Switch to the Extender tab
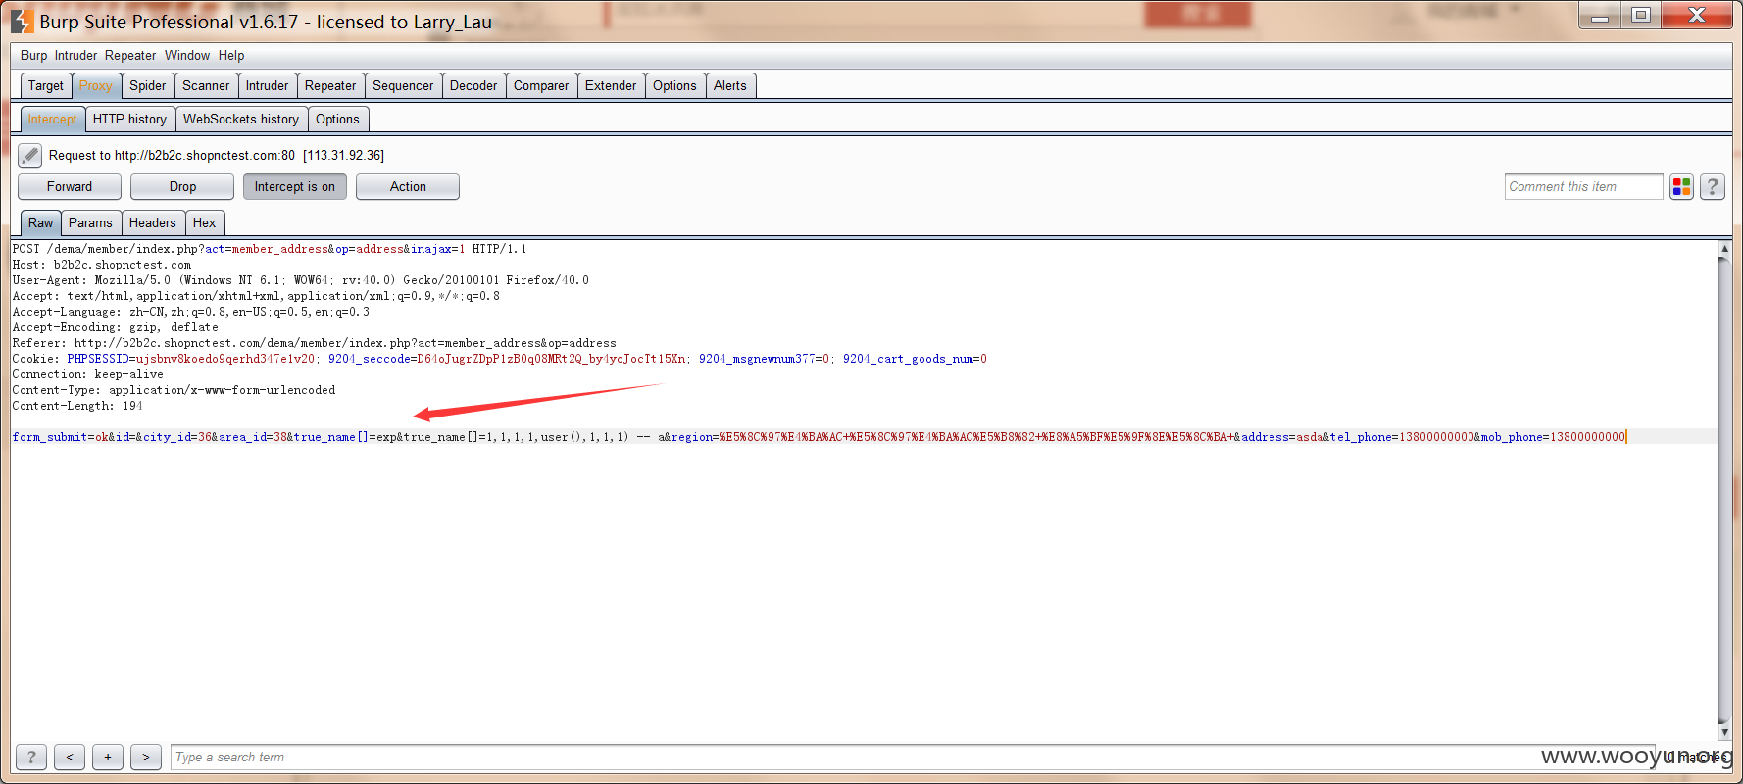 [x=611, y=85]
